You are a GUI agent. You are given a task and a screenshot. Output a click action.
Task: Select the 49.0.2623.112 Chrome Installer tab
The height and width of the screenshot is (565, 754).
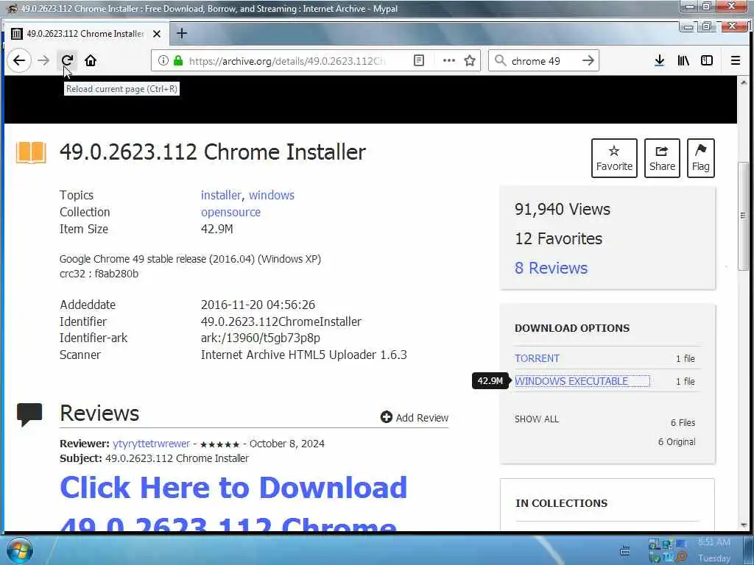click(85, 34)
